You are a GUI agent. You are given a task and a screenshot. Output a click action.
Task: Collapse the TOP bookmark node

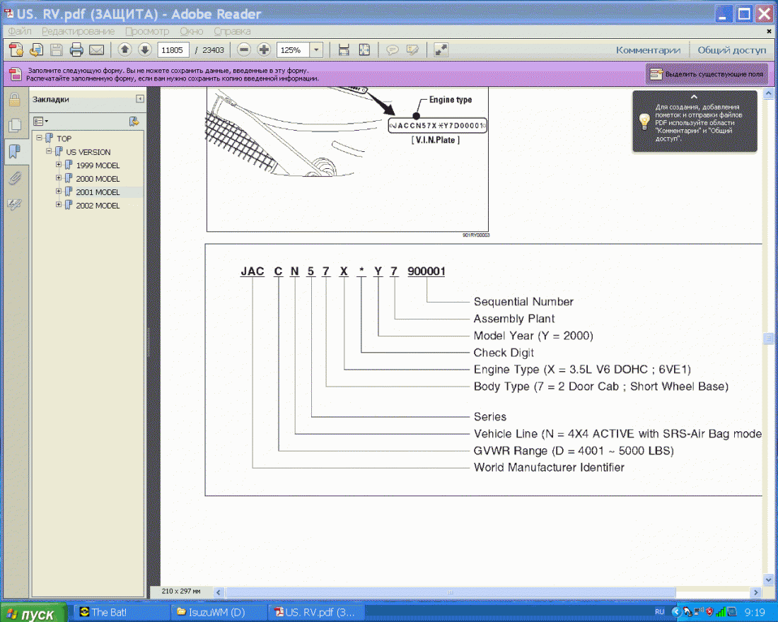coord(39,138)
